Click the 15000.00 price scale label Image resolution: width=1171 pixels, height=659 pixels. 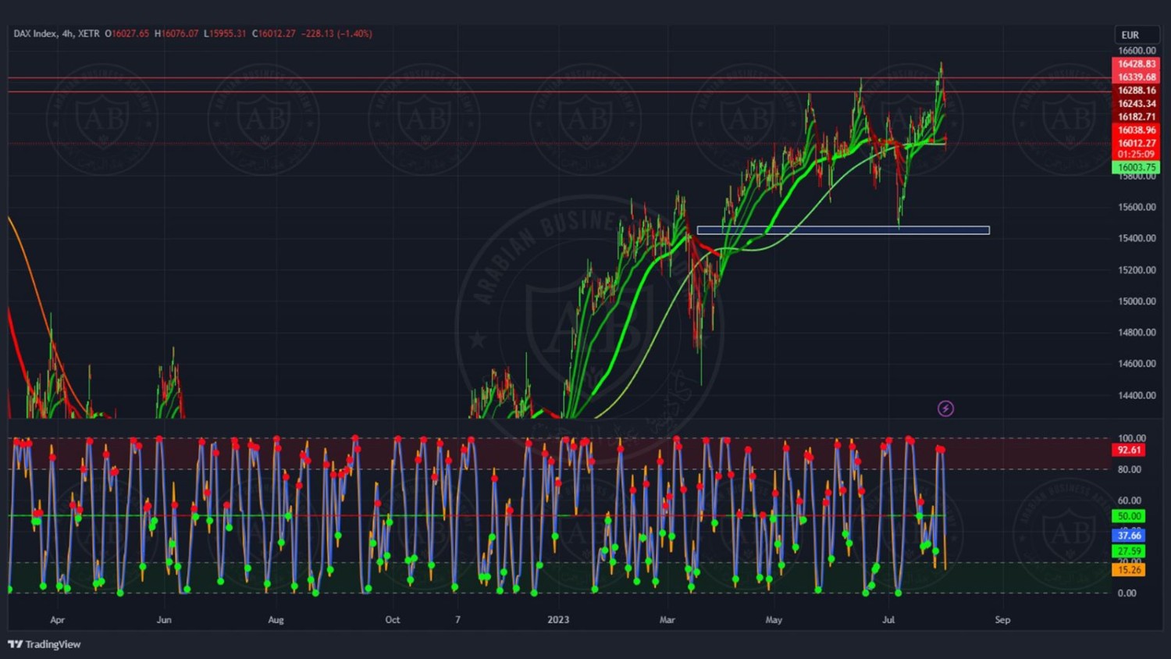(1137, 301)
